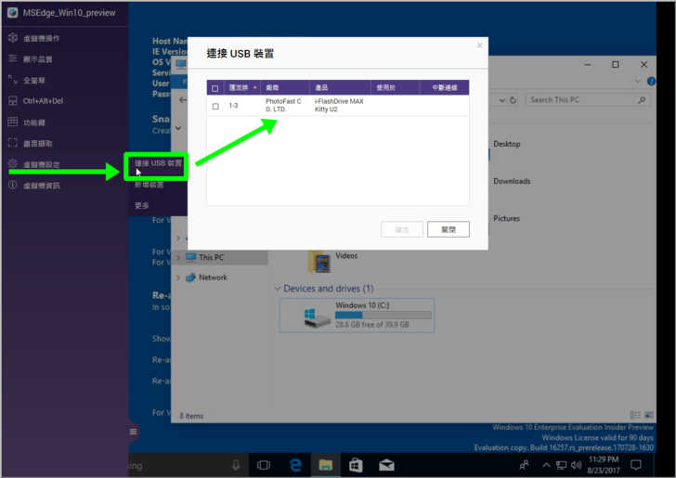
Task: Click the MSEdge_Win10_preview VM logo icon
Action: [12, 12]
